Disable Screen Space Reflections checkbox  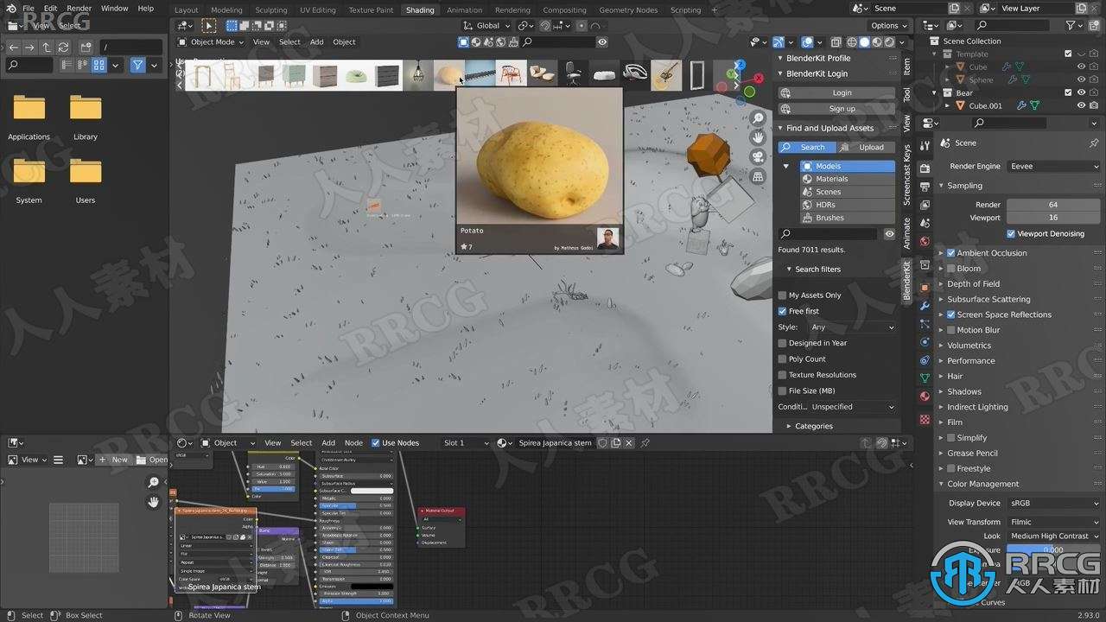(x=951, y=314)
